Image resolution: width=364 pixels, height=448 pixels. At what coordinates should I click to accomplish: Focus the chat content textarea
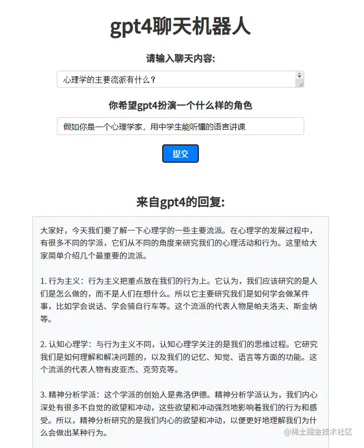coord(181,79)
